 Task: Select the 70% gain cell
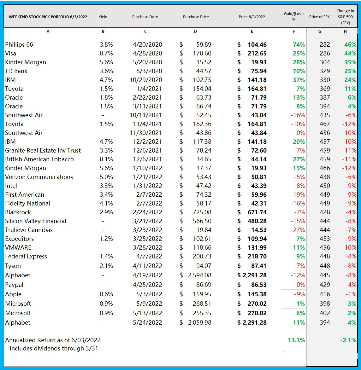point(299,71)
